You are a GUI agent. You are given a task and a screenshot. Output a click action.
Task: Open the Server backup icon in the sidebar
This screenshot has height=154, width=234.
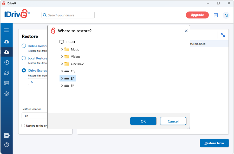click(x=6, y=83)
